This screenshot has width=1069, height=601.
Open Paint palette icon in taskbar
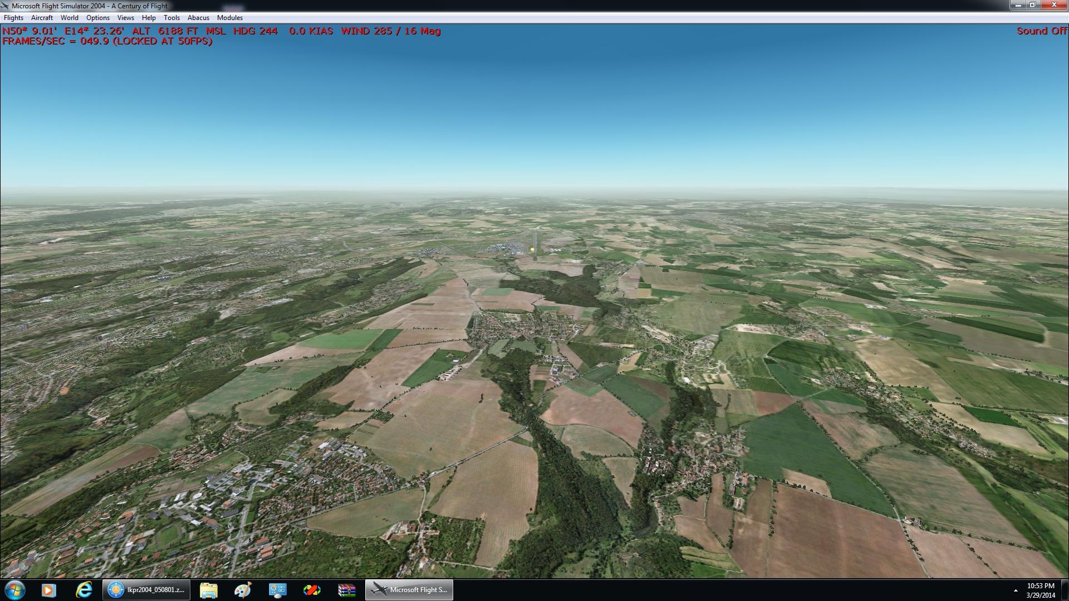coord(243,590)
